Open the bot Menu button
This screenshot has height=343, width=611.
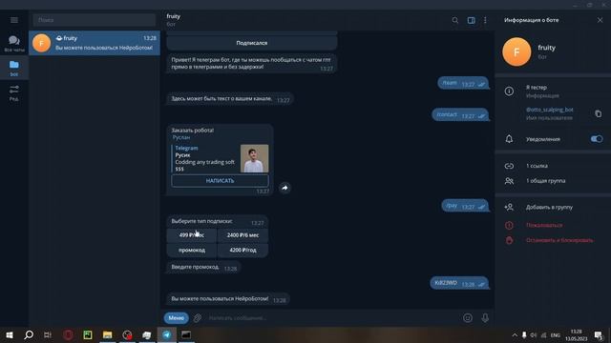click(x=176, y=317)
